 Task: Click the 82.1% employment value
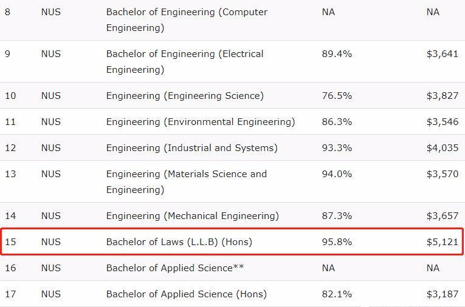click(x=337, y=294)
